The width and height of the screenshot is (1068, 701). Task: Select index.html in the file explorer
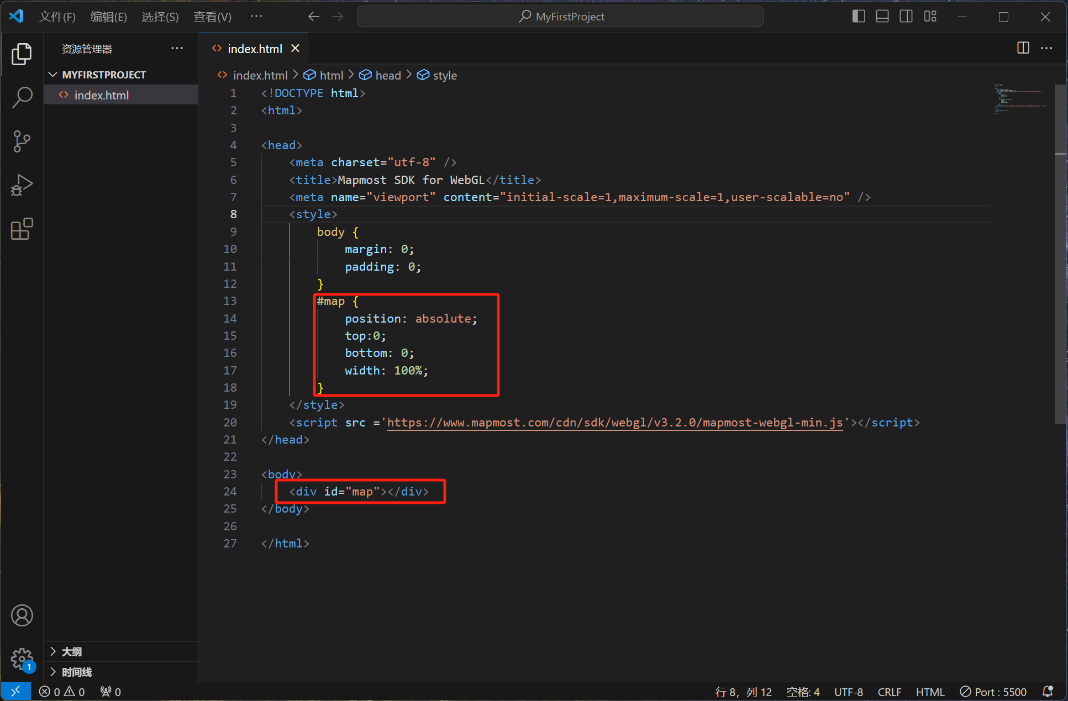pyautogui.click(x=120, y=95)
